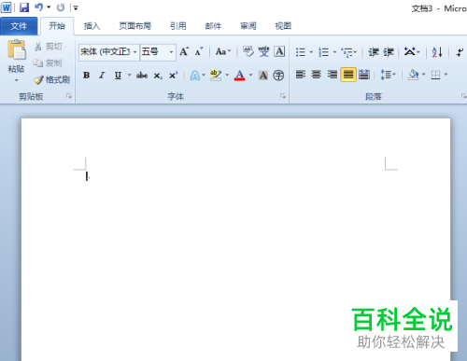Click the Word application icon in title bar

6,7
